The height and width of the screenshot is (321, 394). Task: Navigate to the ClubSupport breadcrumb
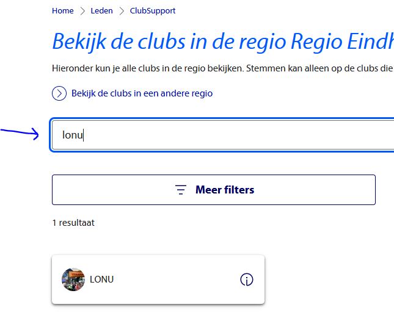coord(153,11)
